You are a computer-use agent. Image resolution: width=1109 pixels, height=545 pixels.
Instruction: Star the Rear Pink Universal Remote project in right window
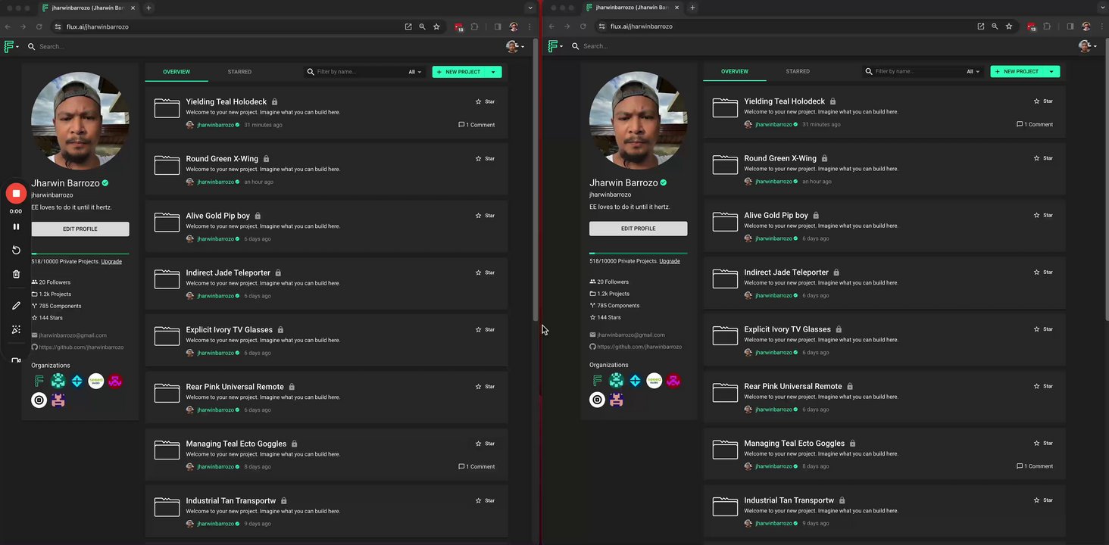point(1043,386)
